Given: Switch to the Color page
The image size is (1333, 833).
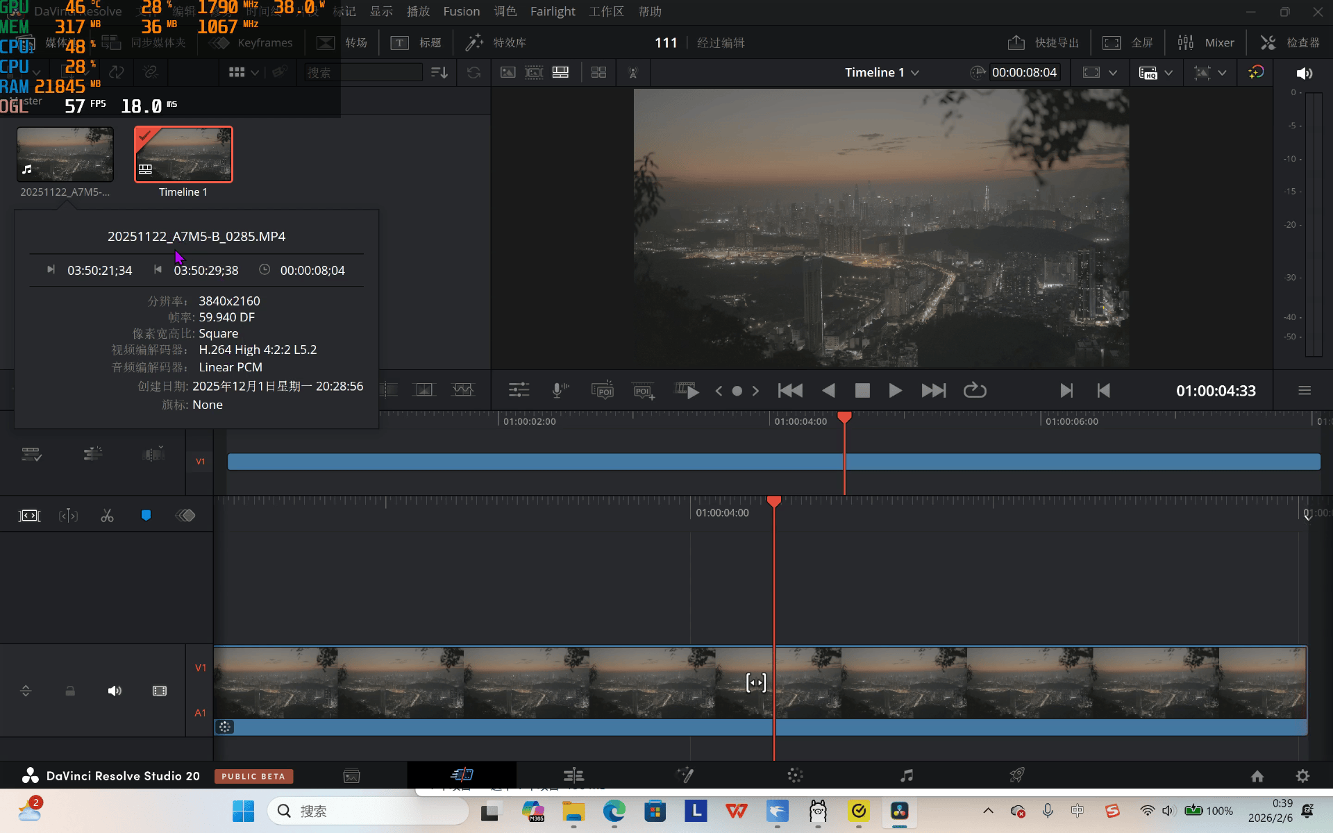Looking at the screenshot, I should pos(795,775).
